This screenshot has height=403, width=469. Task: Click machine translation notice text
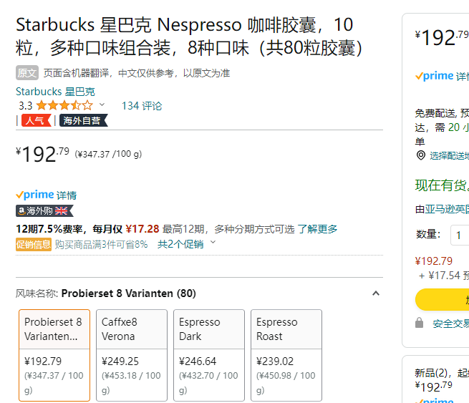click(137, 73)
